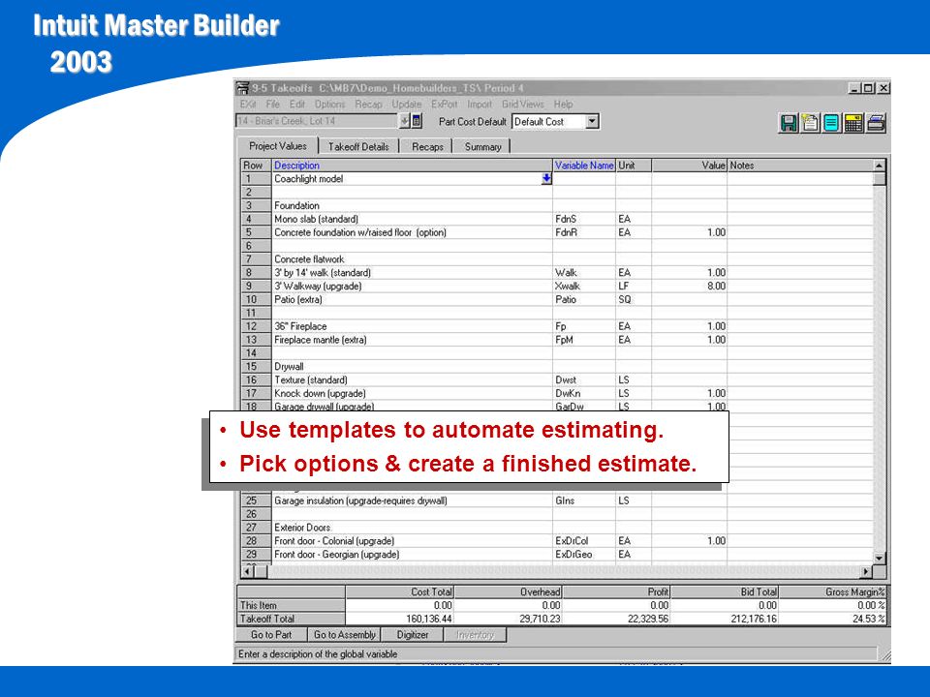This screenshot has height=697, width=930.
Task: Select Front door - Georgian (upgrade) row
Action: (558, 554)
